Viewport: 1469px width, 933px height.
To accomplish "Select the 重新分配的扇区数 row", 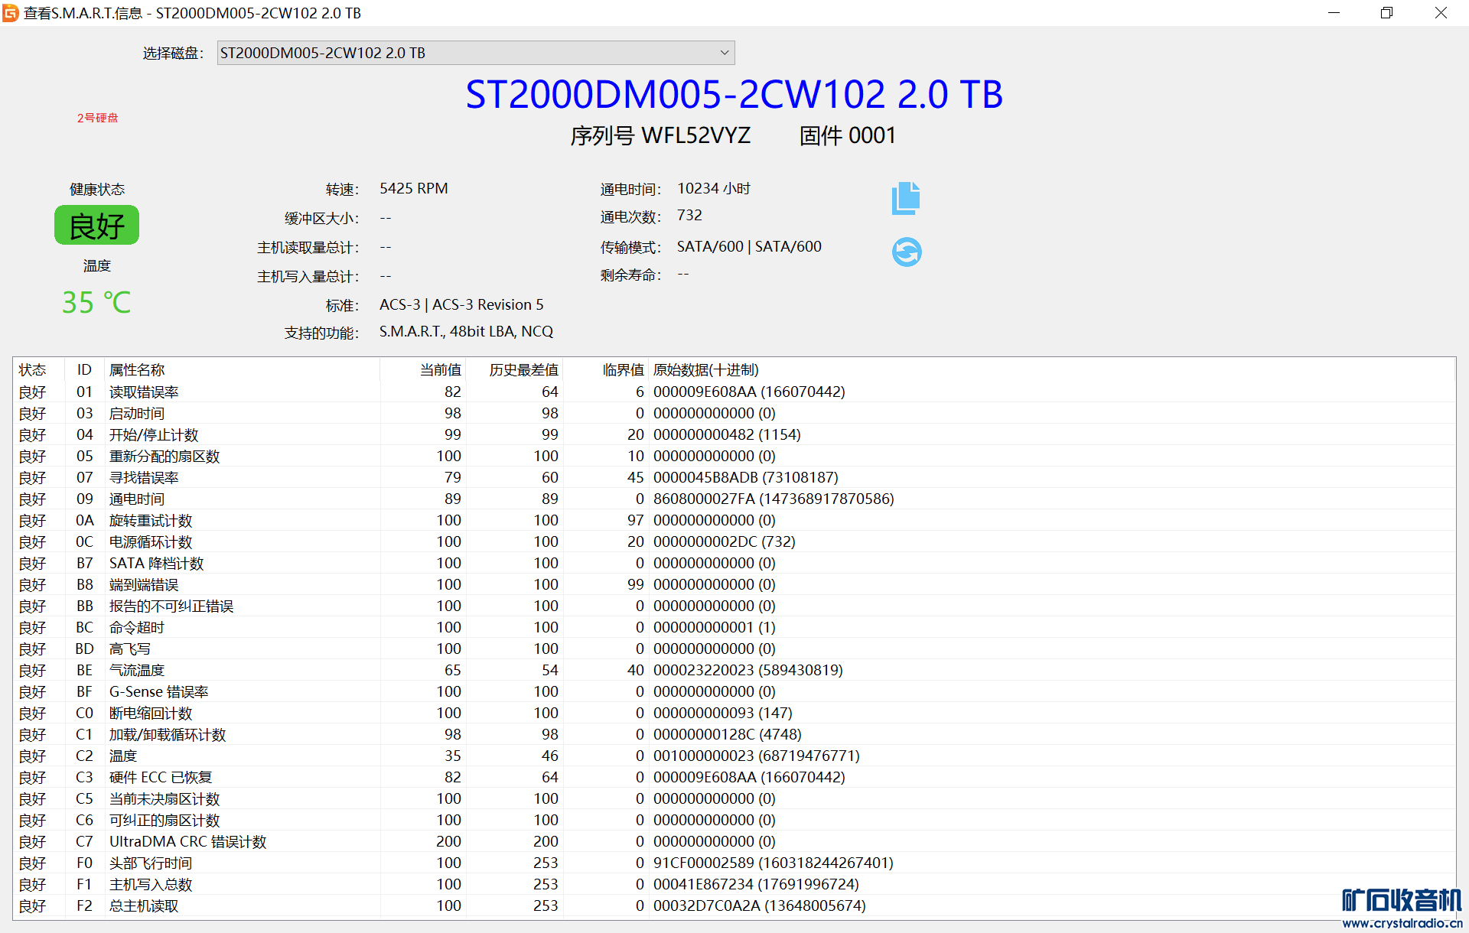I will click(164, 456).
